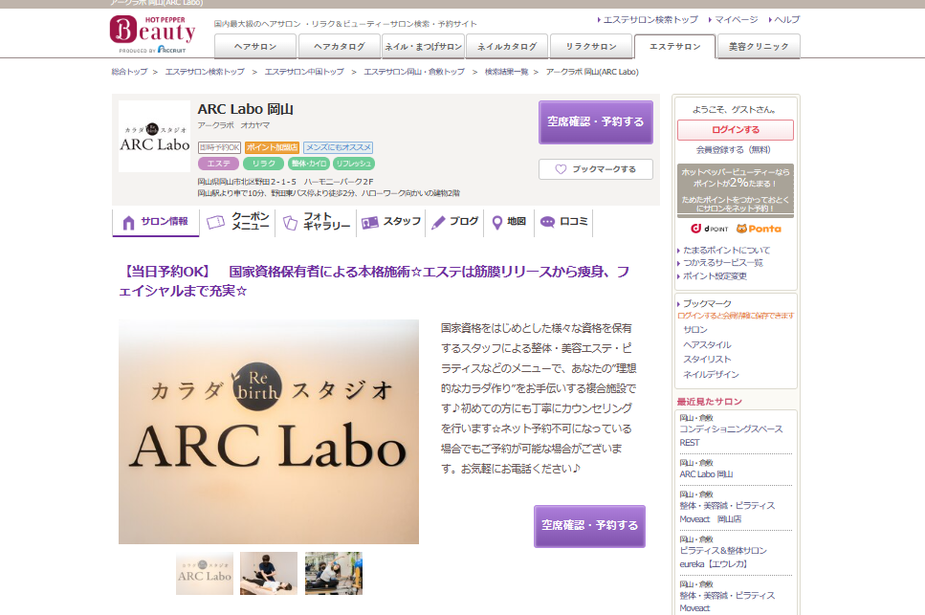Click ARC Labo 岡山 in recent salons
Image resolution: width=925 pixels, height=615 pixels.
[x=706, y=474]
